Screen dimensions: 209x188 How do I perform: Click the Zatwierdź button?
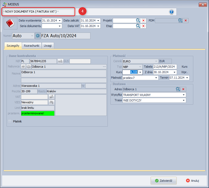coord(163,181)
